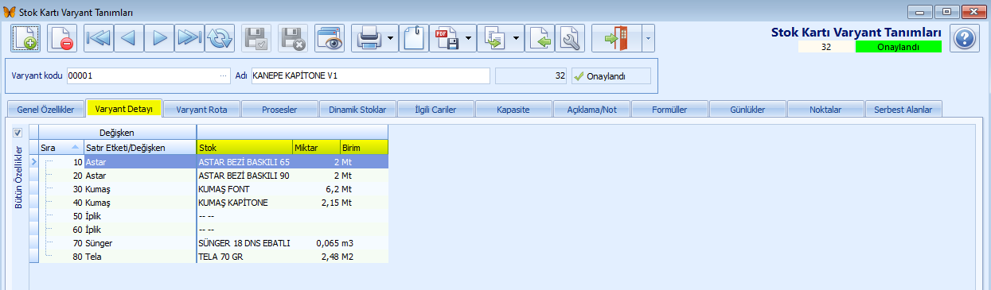This screenshot has height=290, width=991.
Task: Click the save (floppy with check) icon
Action: click(x=256, y=38)
